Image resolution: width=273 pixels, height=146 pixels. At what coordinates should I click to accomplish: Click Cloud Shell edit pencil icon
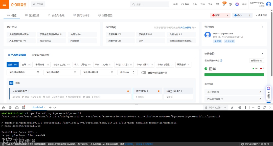click(232, 108)
